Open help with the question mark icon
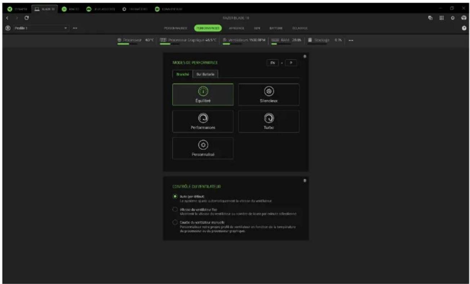 coord(464,28)
